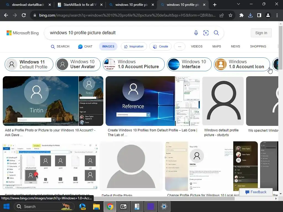
Task: Open the StartAllBack book taskbar icon
Action: click(137, 206)
